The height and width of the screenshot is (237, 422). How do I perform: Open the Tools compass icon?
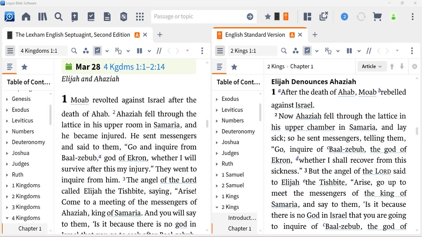(124, 16)
